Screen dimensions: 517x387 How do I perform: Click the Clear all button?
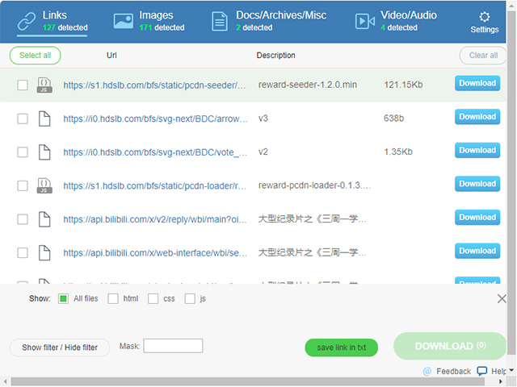[483, 56]
